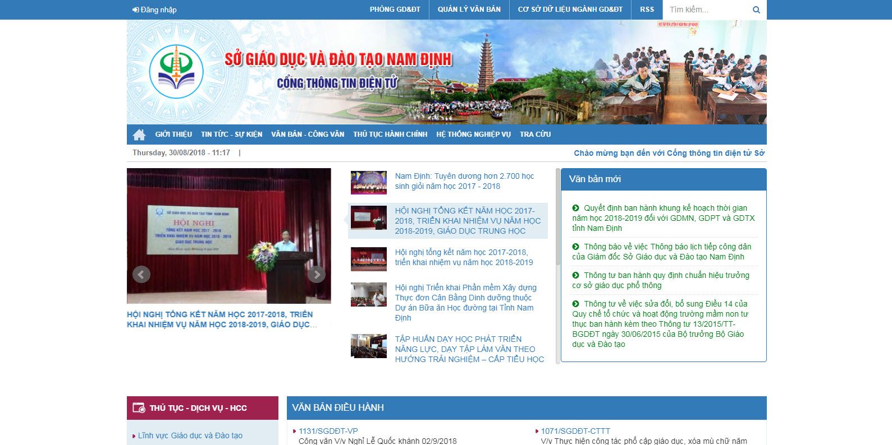The image size is (892, 445).
Task: Expand the Thủ tục hành chính menu
Action: tap(390, 135)
